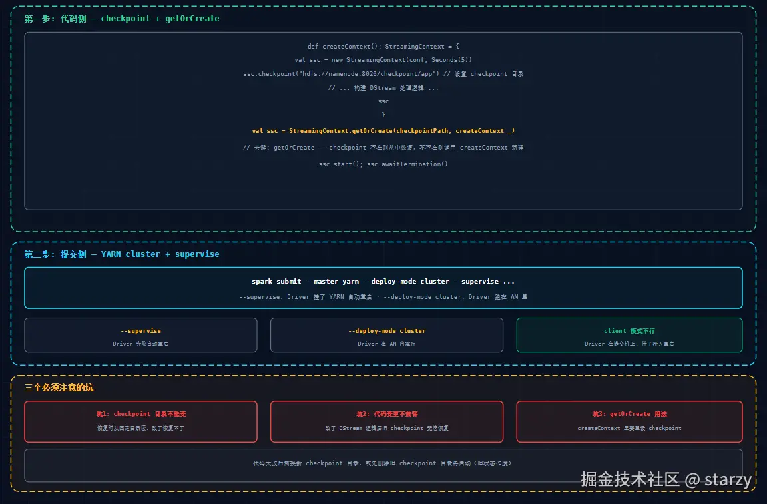Click the description line under the spark-submit command

coord(383,297)
